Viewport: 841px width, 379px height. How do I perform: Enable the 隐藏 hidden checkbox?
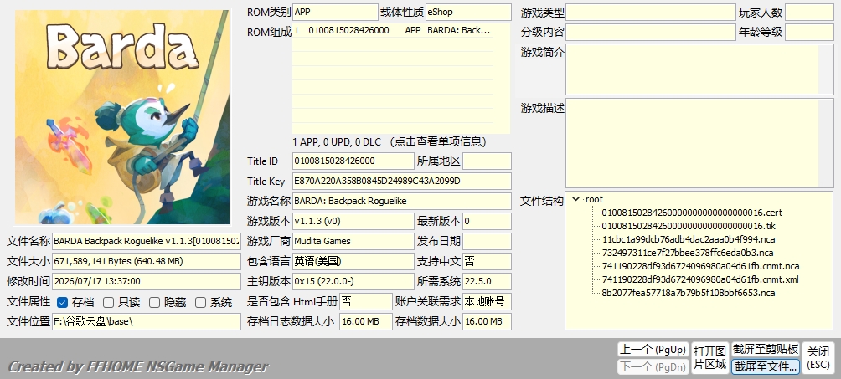[154, 302]
